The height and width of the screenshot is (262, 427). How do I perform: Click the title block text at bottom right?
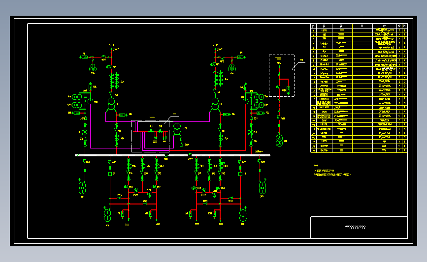(x=355, y=227)
